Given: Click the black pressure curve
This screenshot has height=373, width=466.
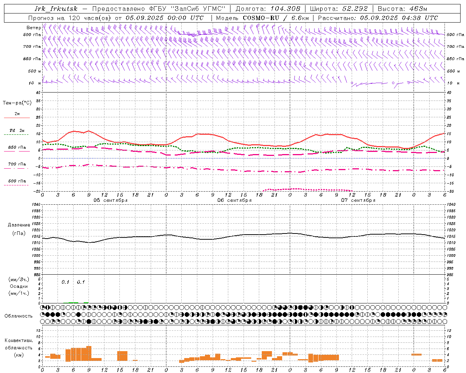Looking at the screenshot, I should tap(244, 235).
